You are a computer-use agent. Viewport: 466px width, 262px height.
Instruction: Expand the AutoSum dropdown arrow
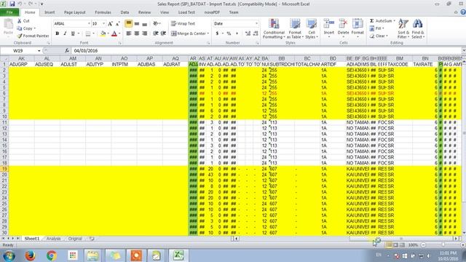point(395,21)
